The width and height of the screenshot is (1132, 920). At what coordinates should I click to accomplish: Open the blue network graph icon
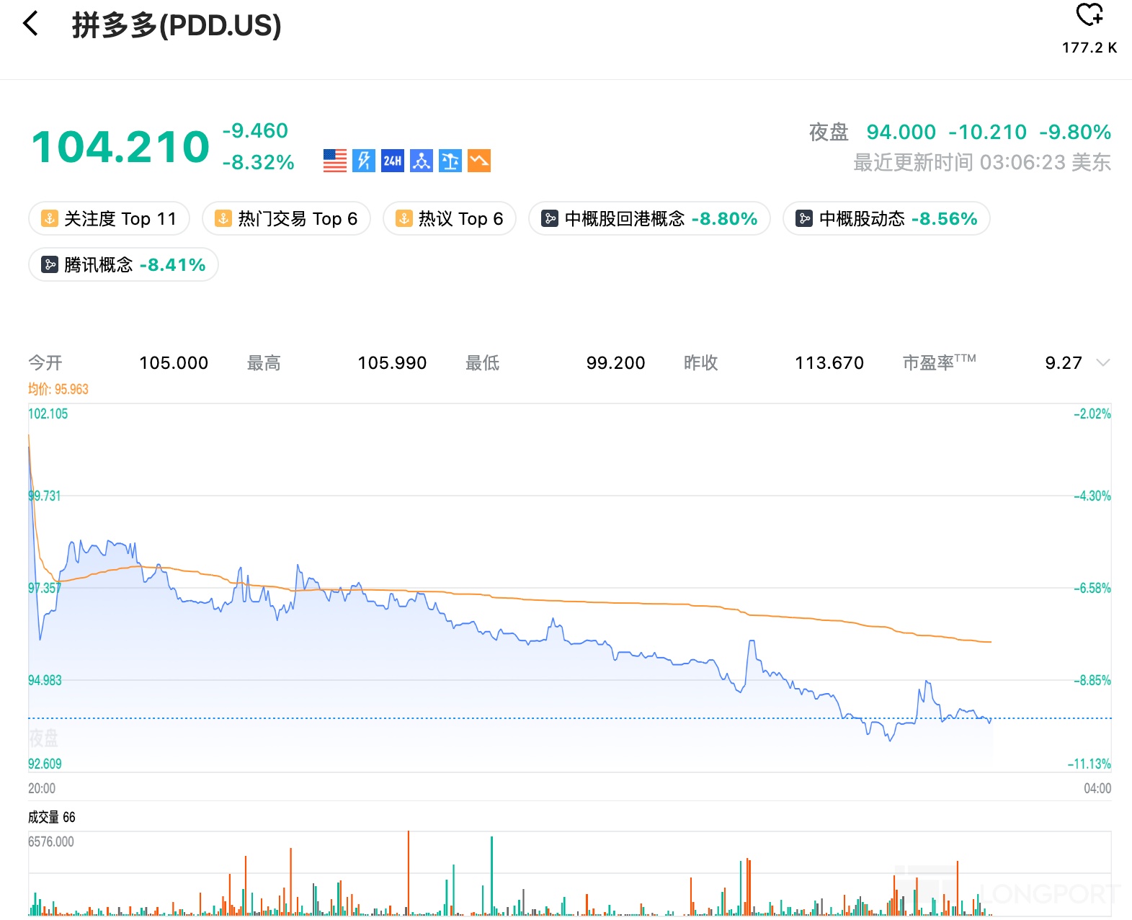point(422,161)
